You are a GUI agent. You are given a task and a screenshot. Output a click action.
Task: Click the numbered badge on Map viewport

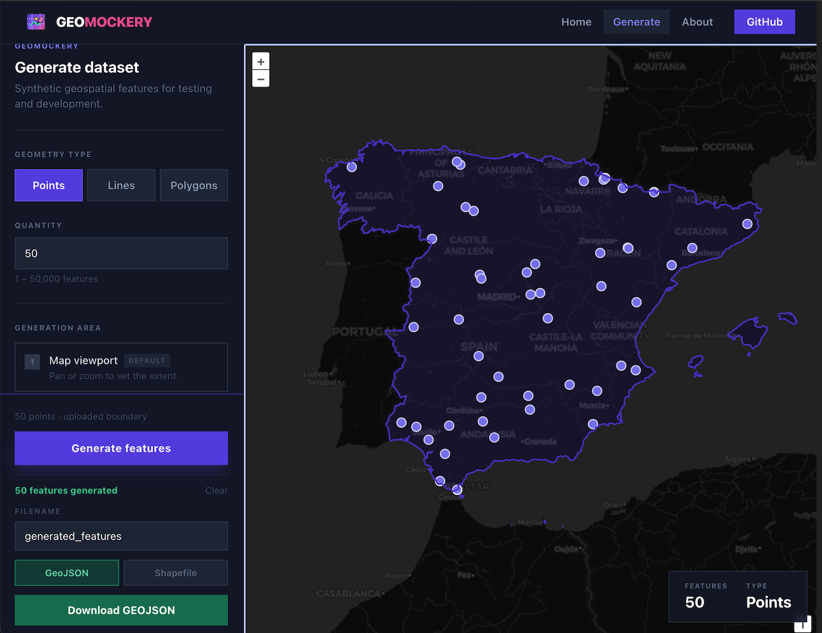[32, 362]
